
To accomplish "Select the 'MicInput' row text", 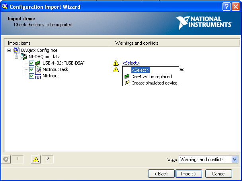I will point(51,76).
